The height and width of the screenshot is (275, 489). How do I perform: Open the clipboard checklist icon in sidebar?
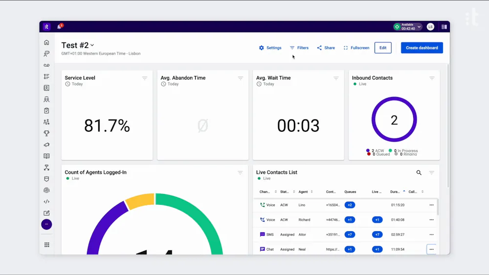tap(46, 111)
